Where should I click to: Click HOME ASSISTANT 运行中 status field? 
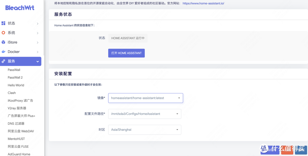(128, 38)
